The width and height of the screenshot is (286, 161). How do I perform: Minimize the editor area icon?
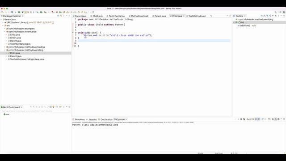pos(227,16)
